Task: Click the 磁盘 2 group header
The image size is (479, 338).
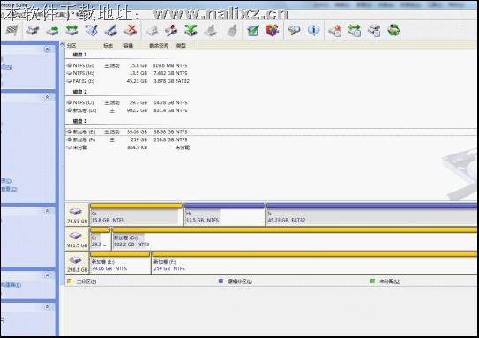Action: click(x=79, y=92)
